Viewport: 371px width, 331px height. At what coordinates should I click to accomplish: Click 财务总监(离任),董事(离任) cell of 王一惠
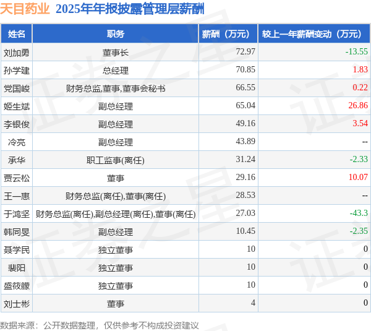coord(116,196)
